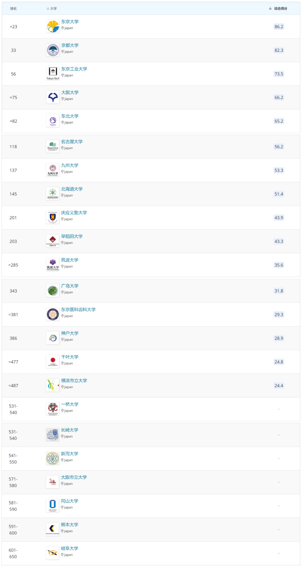Open the 庆应义塾大学 link
The image size is (302, 567).
click(74, 212)
